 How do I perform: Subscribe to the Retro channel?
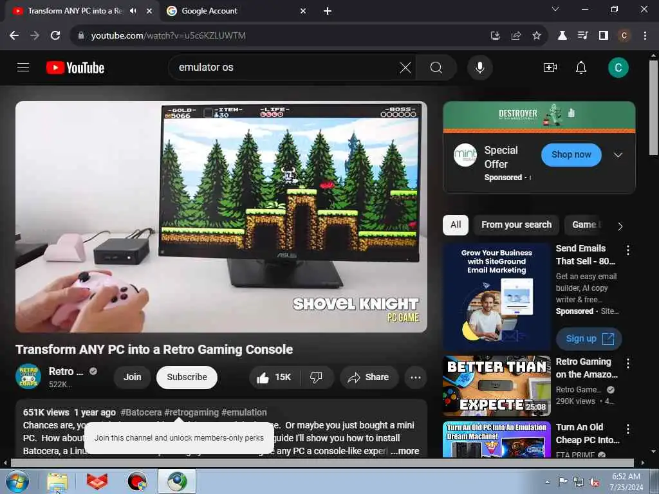pyautogui.click(x=187, y=377)
